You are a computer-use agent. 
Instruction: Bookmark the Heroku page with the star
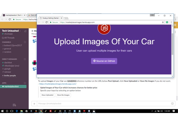click(163, 22)
